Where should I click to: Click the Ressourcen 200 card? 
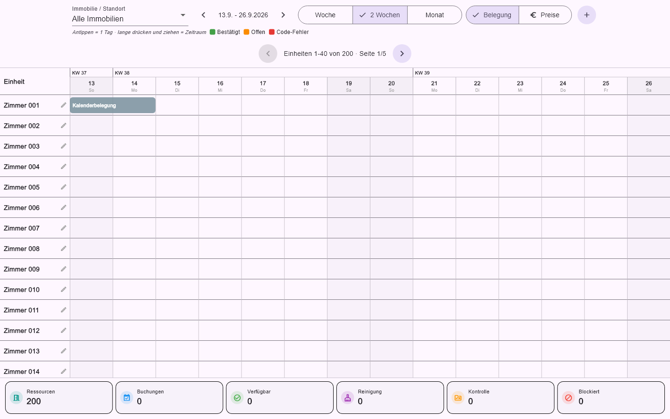(59, 398)
